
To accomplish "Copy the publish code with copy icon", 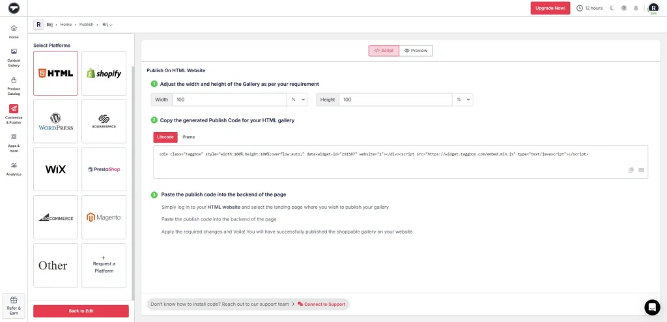I will coord(631,170).
